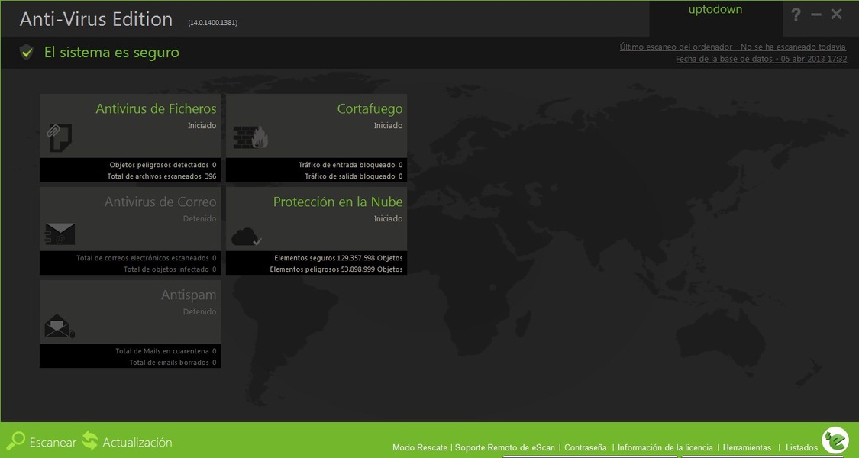This screenshot has width=859, height=458.
Task: Click the Cortafuego firewall brick icon
Action: (250, 137)
